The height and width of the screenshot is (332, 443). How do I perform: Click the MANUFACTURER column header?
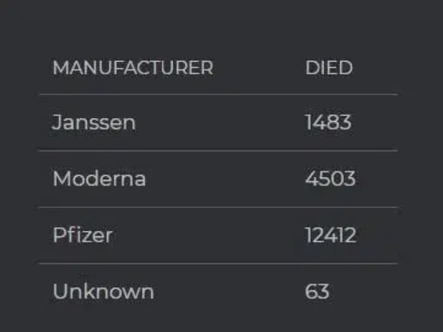point(133,68)
